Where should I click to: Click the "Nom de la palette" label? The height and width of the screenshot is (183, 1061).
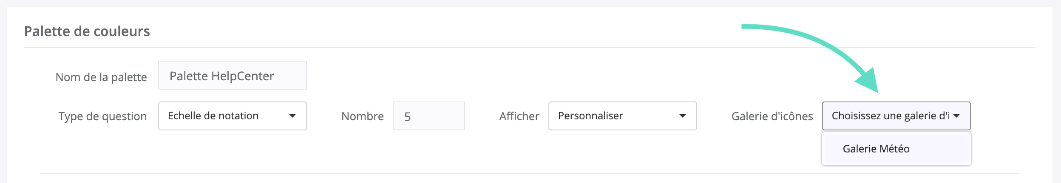pos(101,77)
